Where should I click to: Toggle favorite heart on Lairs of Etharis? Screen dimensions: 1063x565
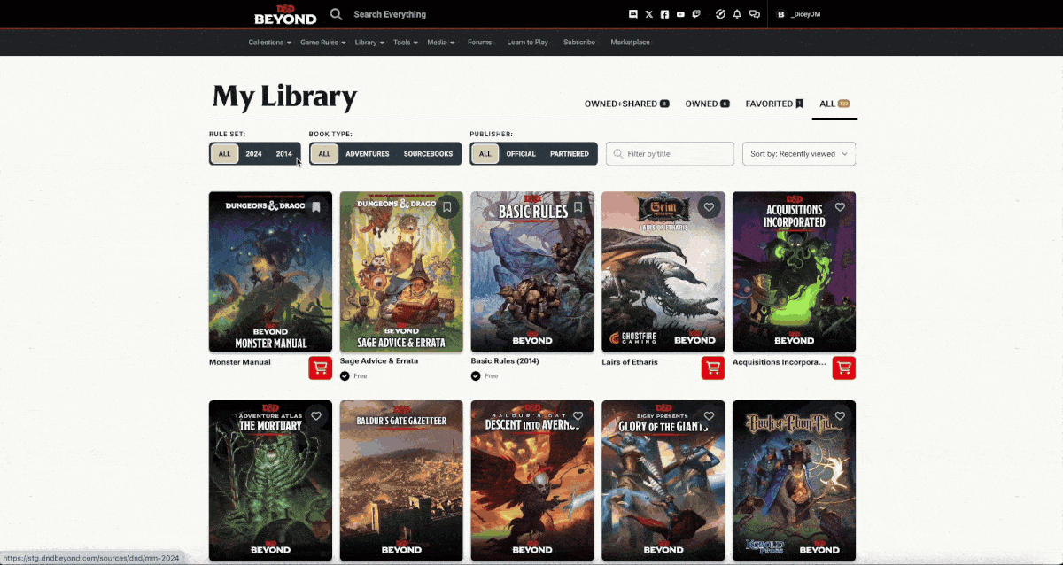coord(709,207)
